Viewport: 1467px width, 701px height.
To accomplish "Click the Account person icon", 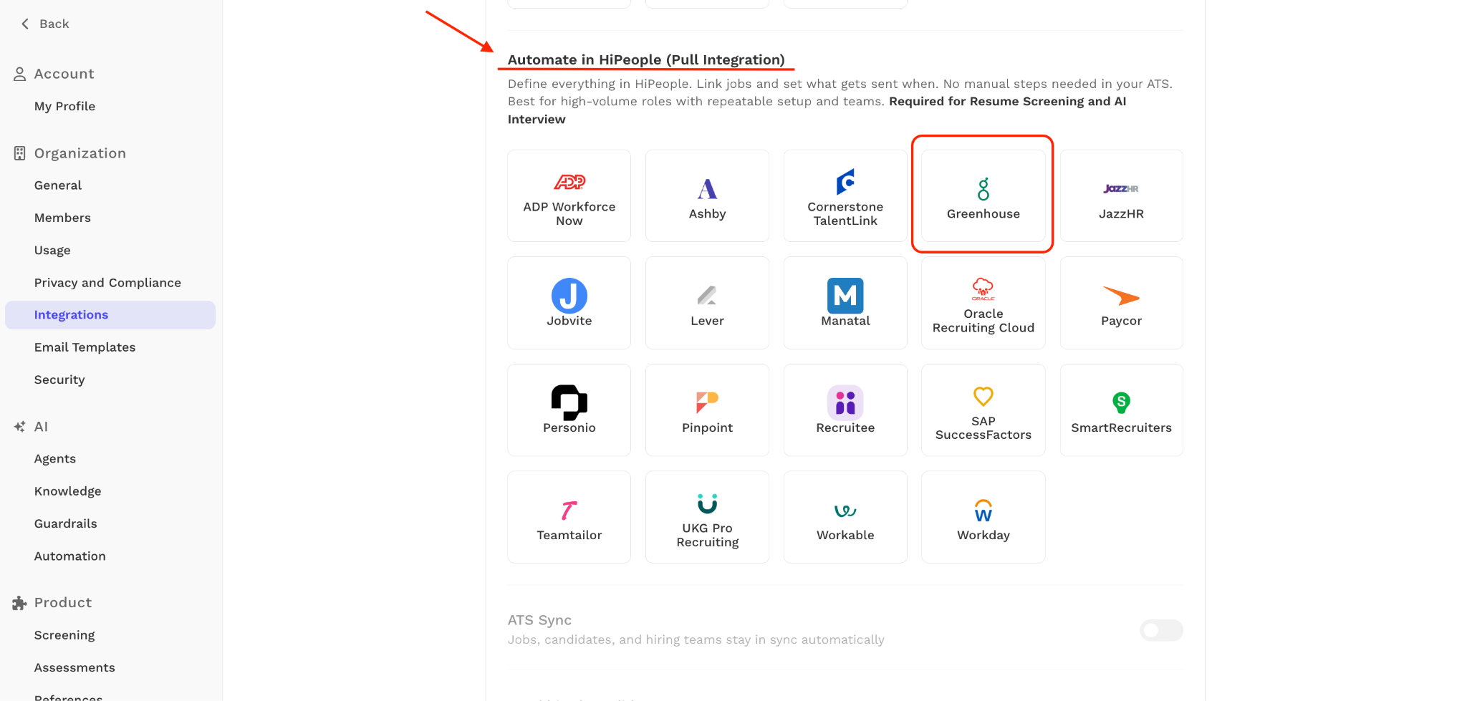I will (20, 74).
